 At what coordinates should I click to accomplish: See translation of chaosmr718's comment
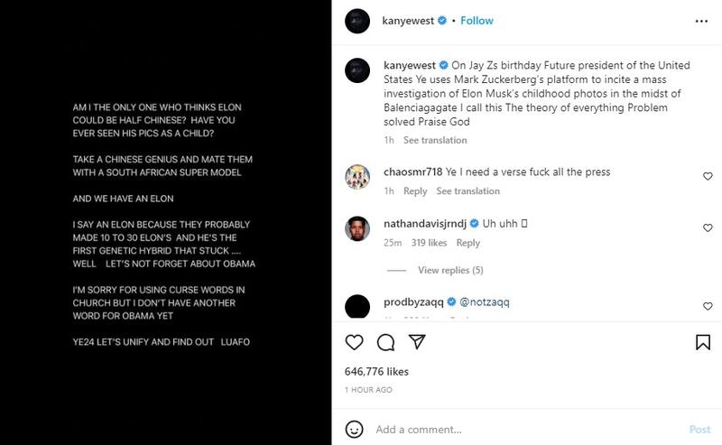click(x=467, y=191)
